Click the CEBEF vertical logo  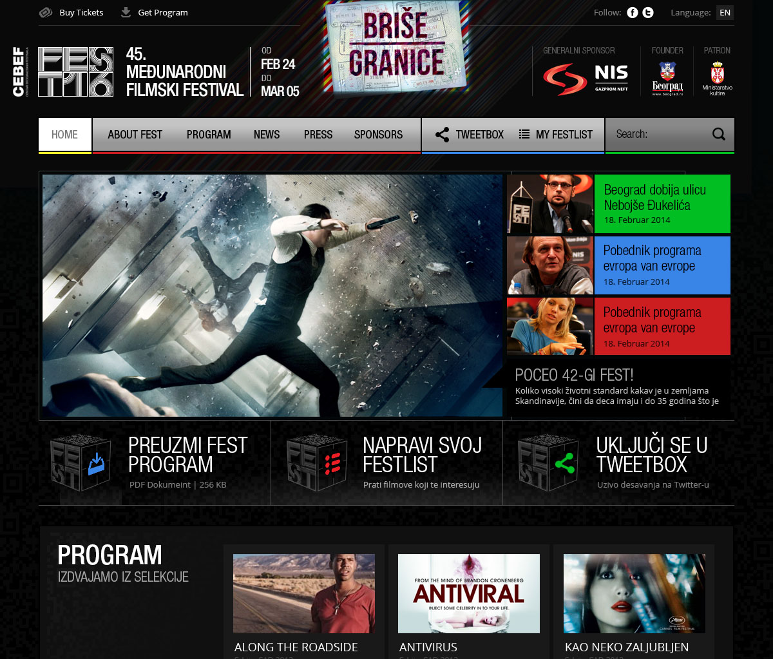pyautogui.click(x=19, y=72)
